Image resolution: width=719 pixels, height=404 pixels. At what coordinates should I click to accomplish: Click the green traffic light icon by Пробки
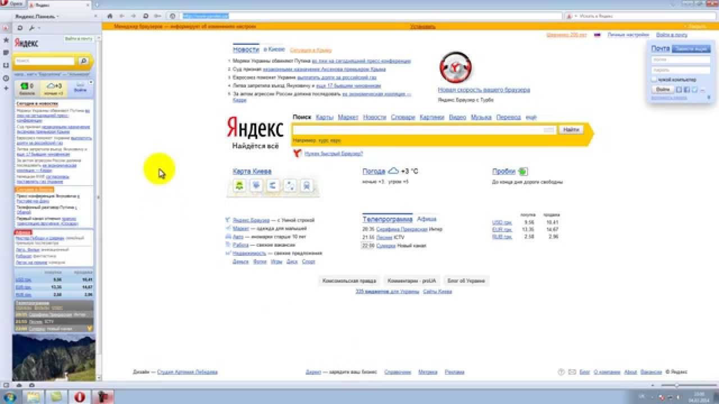(523, 172)
